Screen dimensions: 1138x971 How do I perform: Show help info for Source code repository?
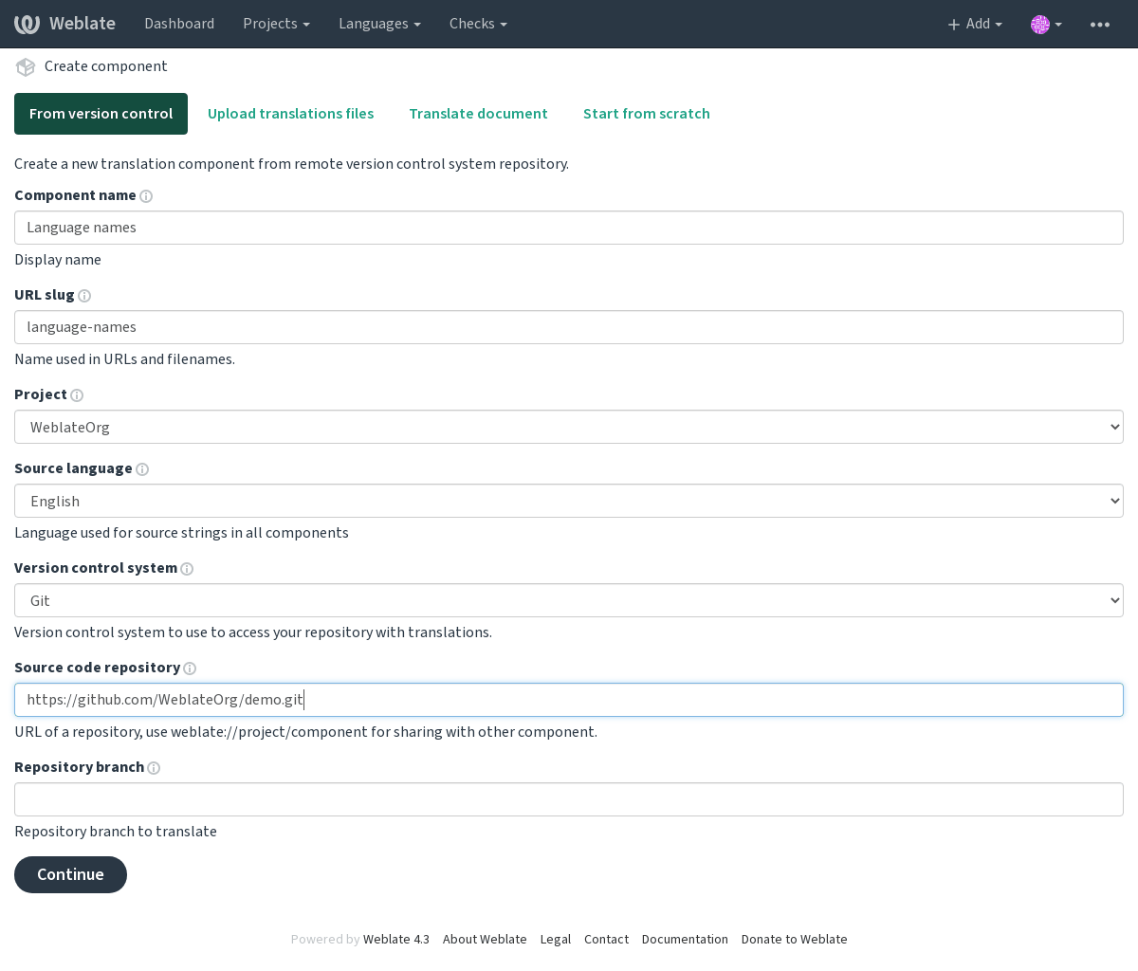click(x=190, y=669)
